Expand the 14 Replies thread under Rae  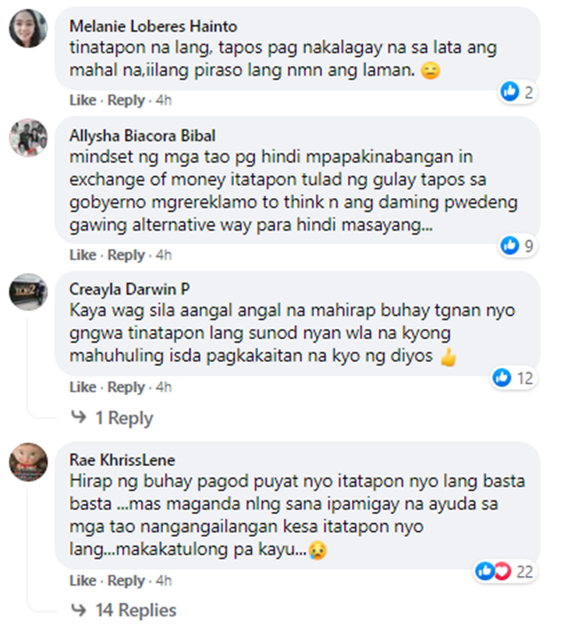pos(136,610)
